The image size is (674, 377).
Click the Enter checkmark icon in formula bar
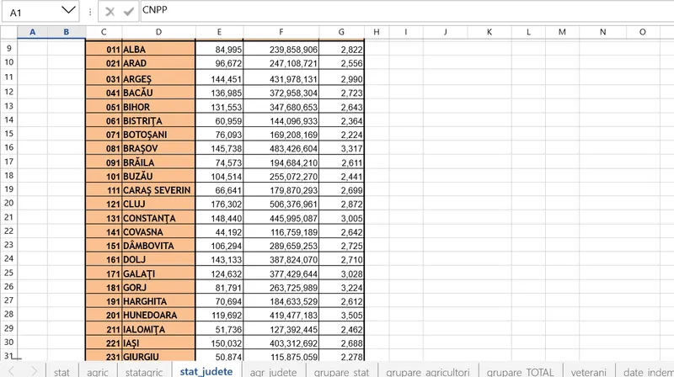point(129,13)
